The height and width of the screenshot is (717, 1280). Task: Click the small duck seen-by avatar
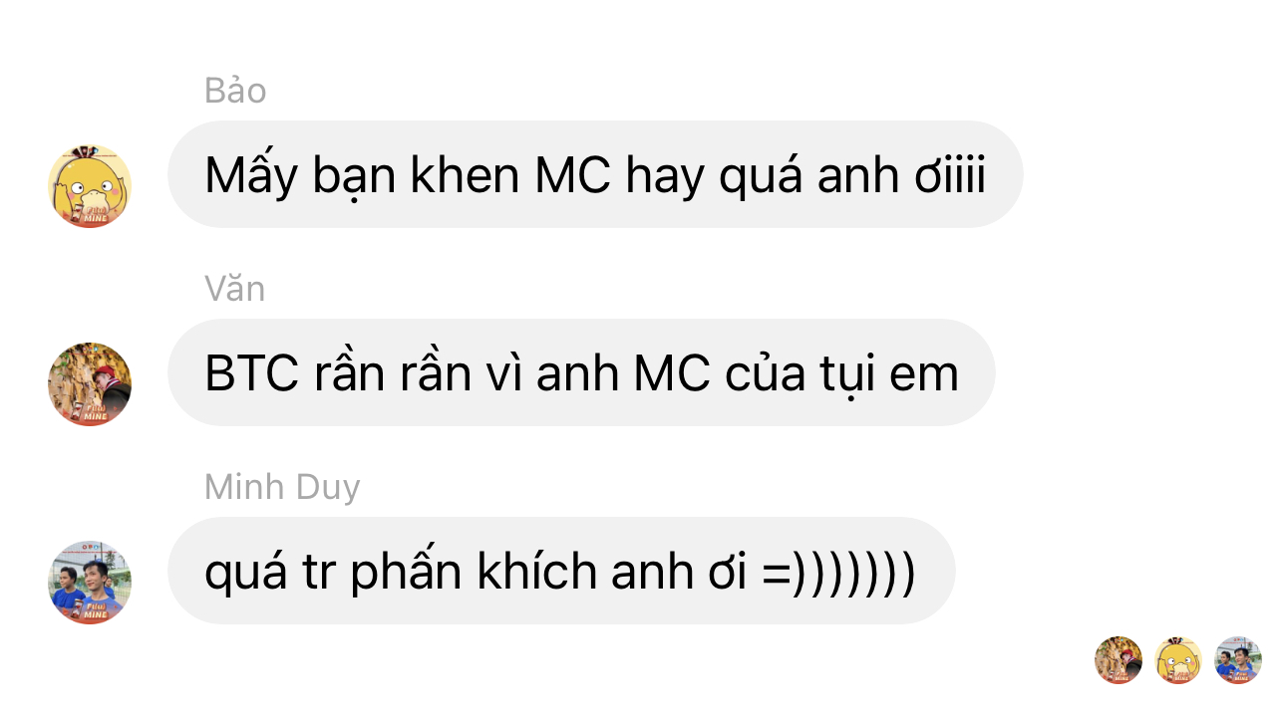(1178, 660)
